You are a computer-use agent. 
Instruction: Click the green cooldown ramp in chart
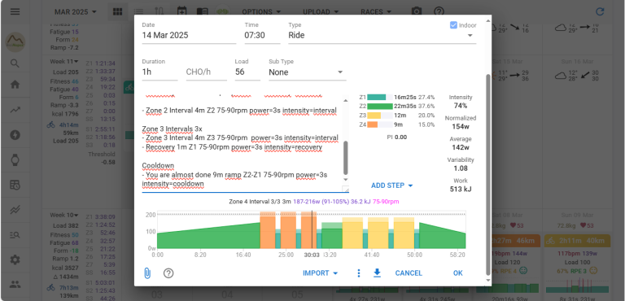point(443,238)
